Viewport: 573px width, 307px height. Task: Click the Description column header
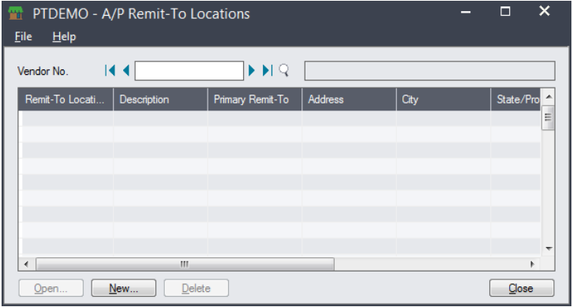[160, 99]
